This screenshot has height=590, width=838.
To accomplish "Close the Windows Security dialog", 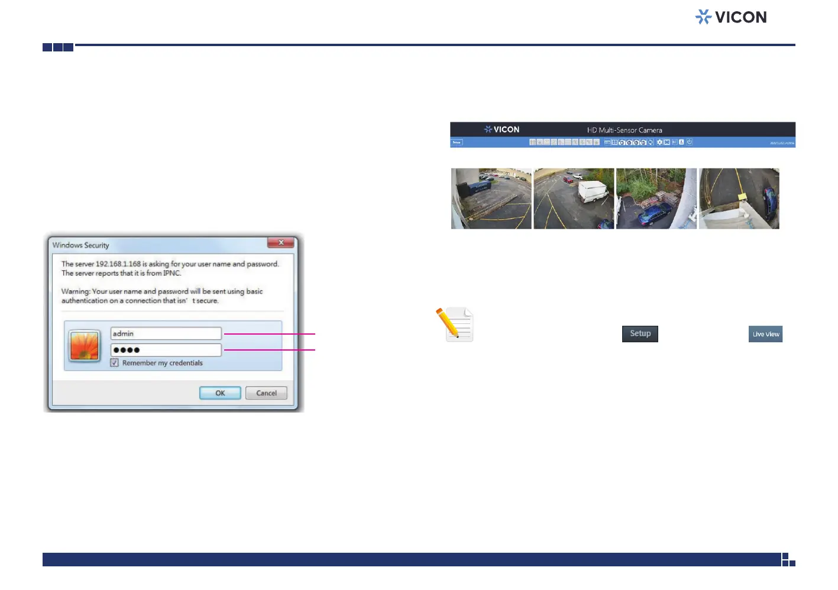I will tap(281, 242).
